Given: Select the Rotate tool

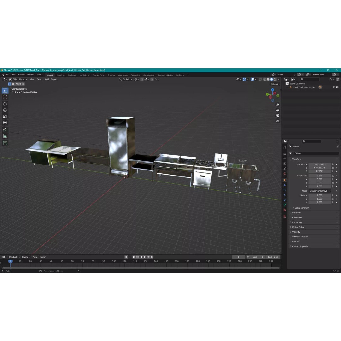Looking at the screenshot, I should point(5,110).
